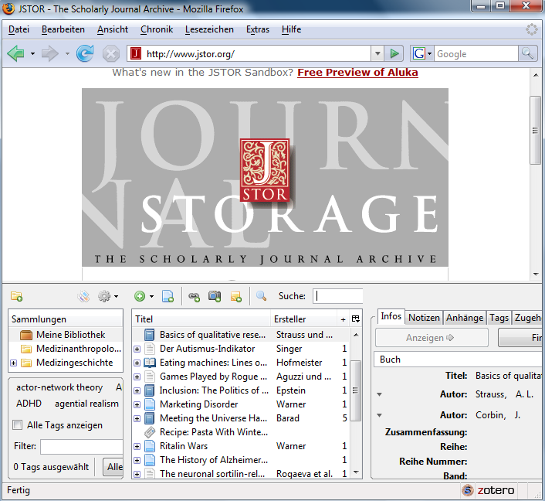Image resolution: width=545 pixels, height=501 pixels.
Task: Take a snapshot of the current page
Action: [x=215, y=296]
